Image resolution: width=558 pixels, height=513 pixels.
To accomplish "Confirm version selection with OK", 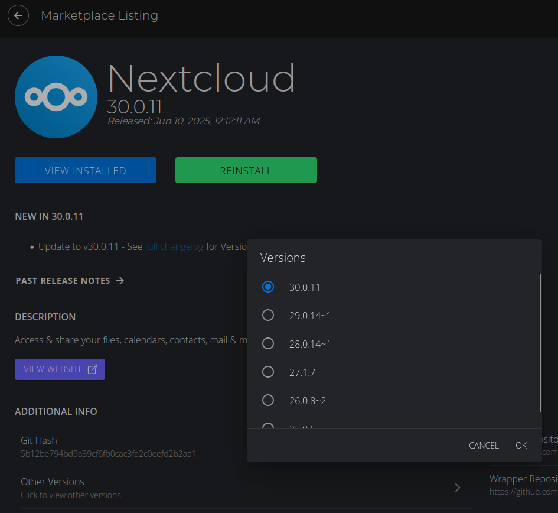I will [521, 446].
